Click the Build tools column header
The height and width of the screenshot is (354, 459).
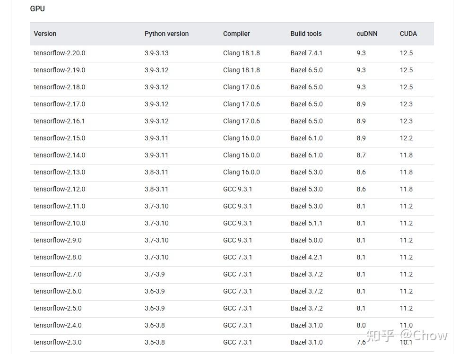tap(306, 34)
